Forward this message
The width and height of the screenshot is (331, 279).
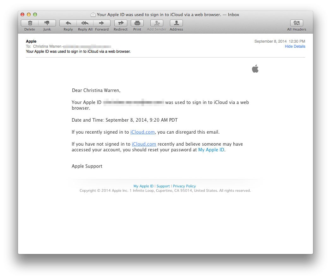[x=102, y=23]
